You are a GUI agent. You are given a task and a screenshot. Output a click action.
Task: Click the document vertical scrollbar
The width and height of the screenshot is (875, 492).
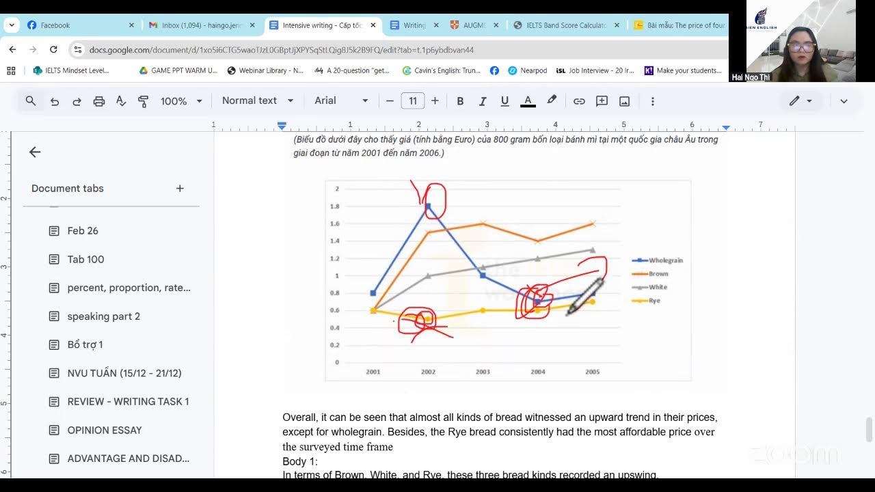click(x=870, y=430)
